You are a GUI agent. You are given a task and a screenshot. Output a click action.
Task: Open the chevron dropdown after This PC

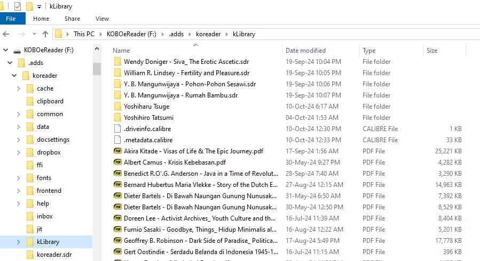point(100,34)
